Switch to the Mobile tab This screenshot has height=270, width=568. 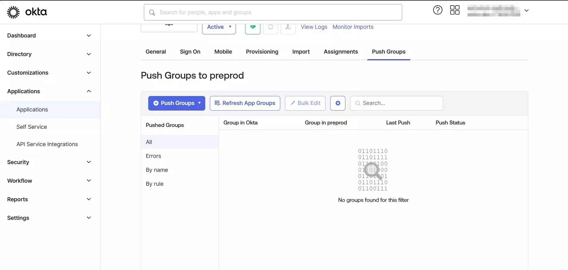(x=223, y=52)
